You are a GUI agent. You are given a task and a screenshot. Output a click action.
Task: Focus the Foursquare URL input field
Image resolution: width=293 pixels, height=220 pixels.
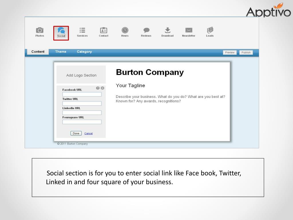pyautogui.click(x=82, y=122)
